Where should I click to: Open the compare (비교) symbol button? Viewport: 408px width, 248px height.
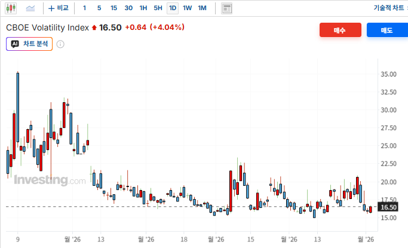pos(59,8)
